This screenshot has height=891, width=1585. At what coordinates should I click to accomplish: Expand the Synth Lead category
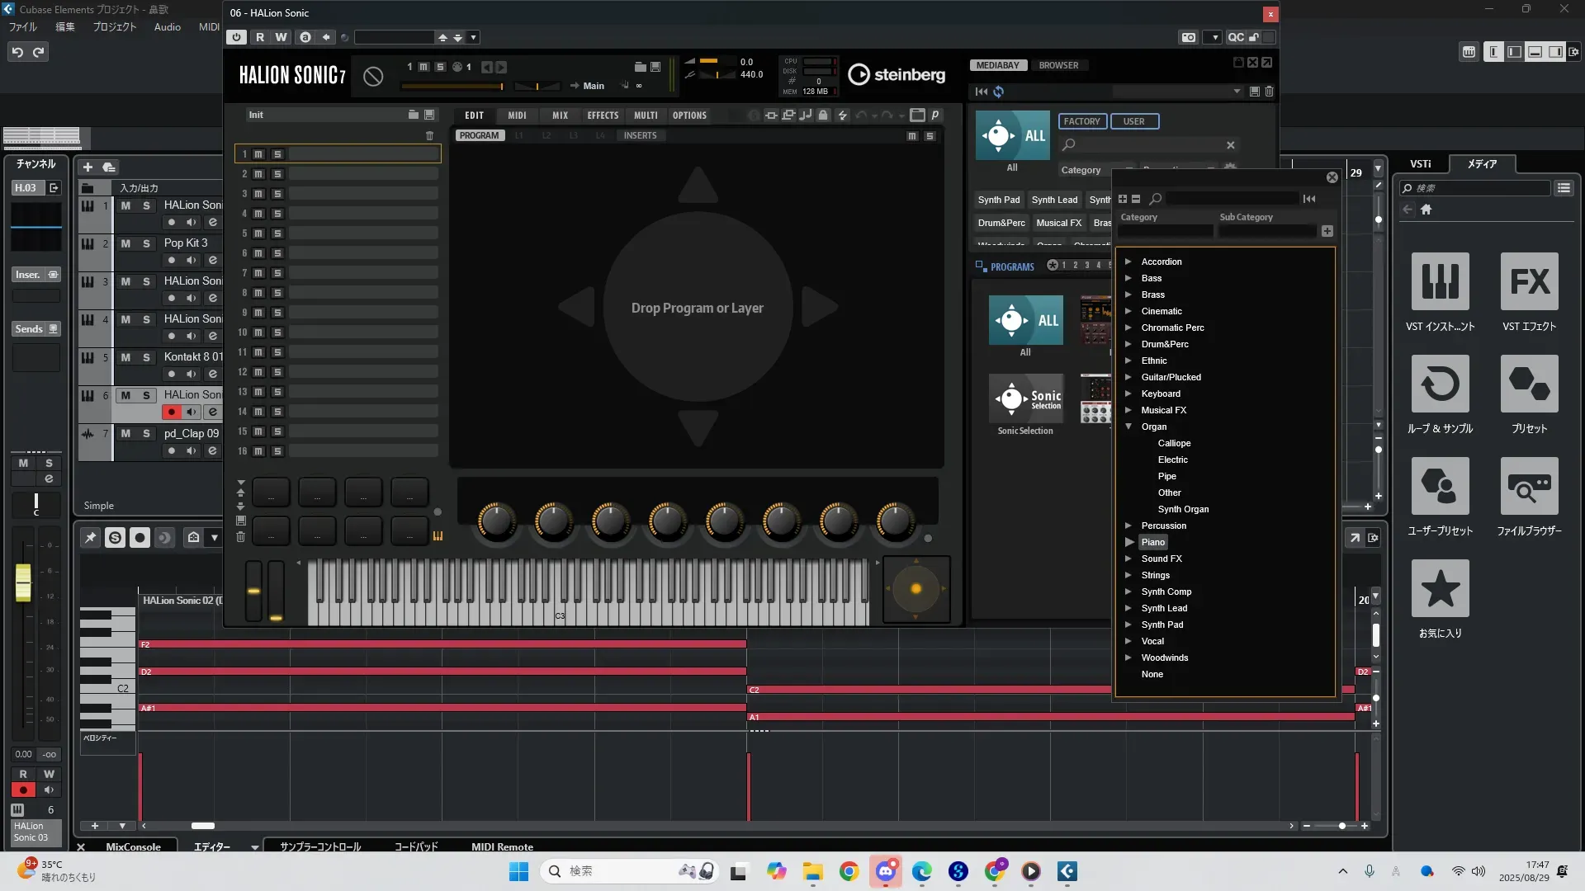[1128, 608]
